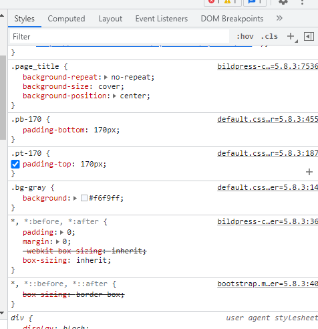Click the New Style Rule plus icon
The image size is (318, 329).
pyautogui.click(x=291, y=36)
